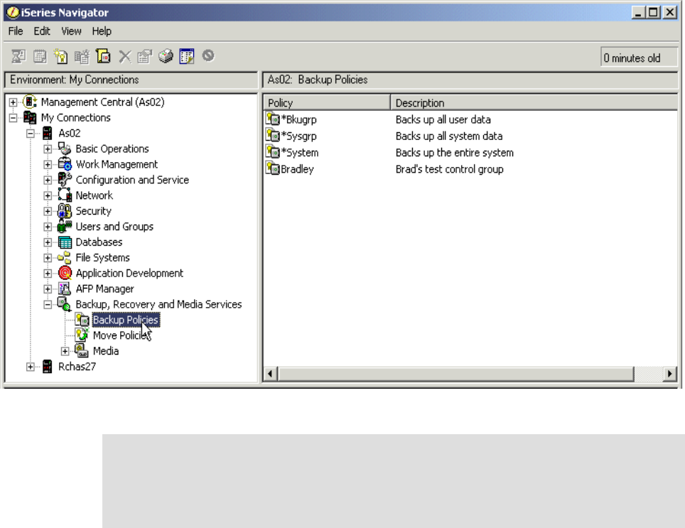Click the Move Policies icon

point(82,335)
